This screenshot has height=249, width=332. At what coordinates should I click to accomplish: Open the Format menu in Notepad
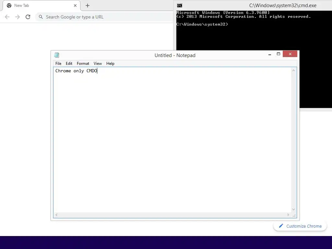click(83, 64)
